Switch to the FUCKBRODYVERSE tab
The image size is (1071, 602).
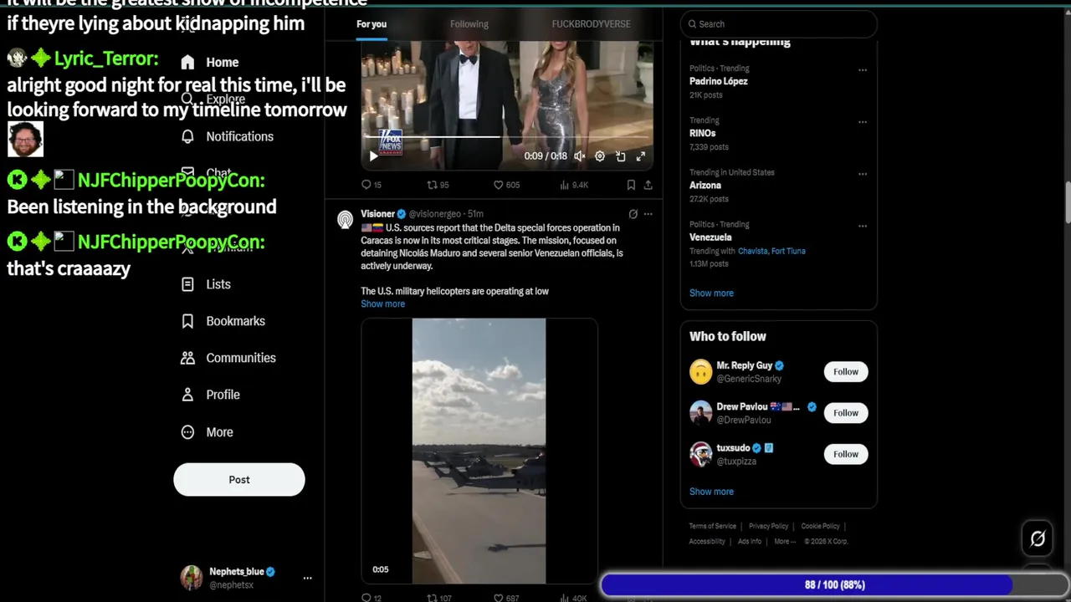(592, 23)
